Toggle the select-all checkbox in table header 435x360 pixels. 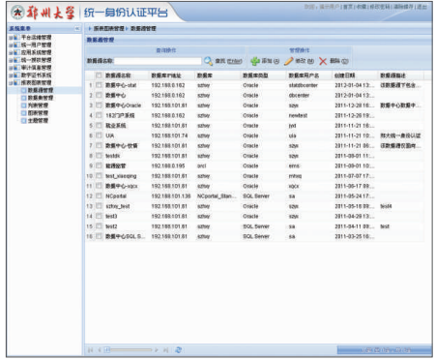pyautogui.click(x=99, y=75)
